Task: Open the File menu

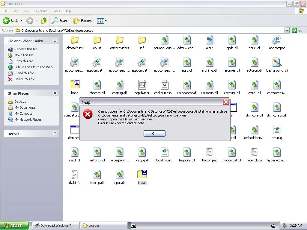Action: pyautogui.click(x=5, y=11)
